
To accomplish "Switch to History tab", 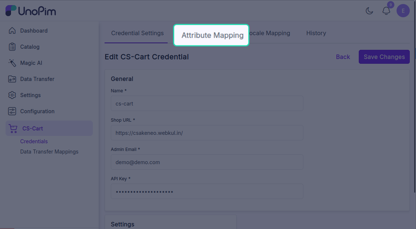I will pos(316,33).
